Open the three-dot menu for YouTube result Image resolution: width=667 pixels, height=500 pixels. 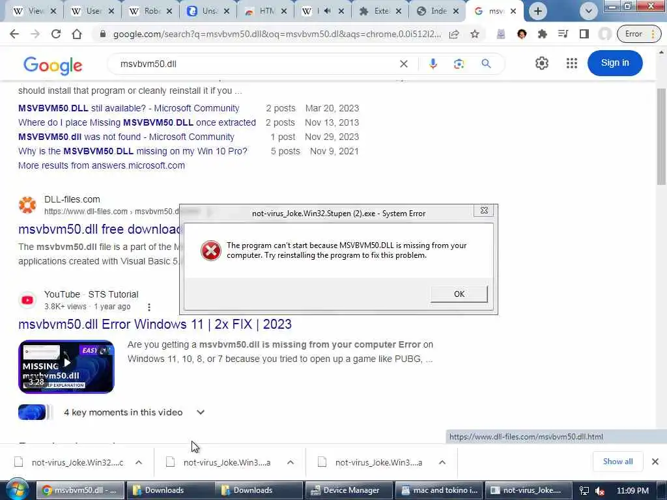click(x=149, y=307)
